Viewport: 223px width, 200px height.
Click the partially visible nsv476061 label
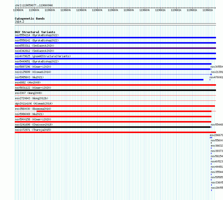coord(216,77)
